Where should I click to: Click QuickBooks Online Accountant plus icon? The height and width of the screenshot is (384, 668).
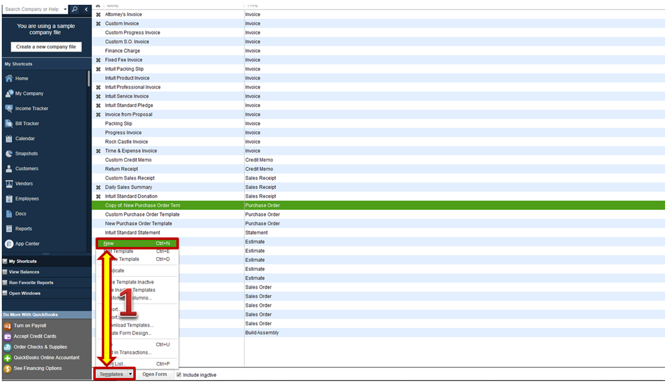tap(7, 358)
